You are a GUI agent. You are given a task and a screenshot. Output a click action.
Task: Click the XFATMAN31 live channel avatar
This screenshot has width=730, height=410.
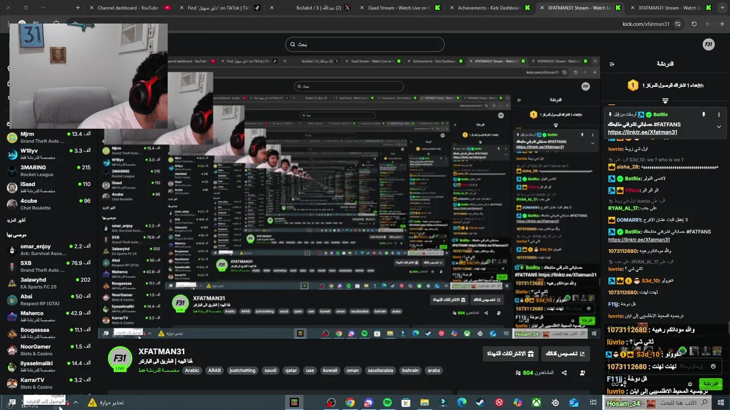coord(120,359)
